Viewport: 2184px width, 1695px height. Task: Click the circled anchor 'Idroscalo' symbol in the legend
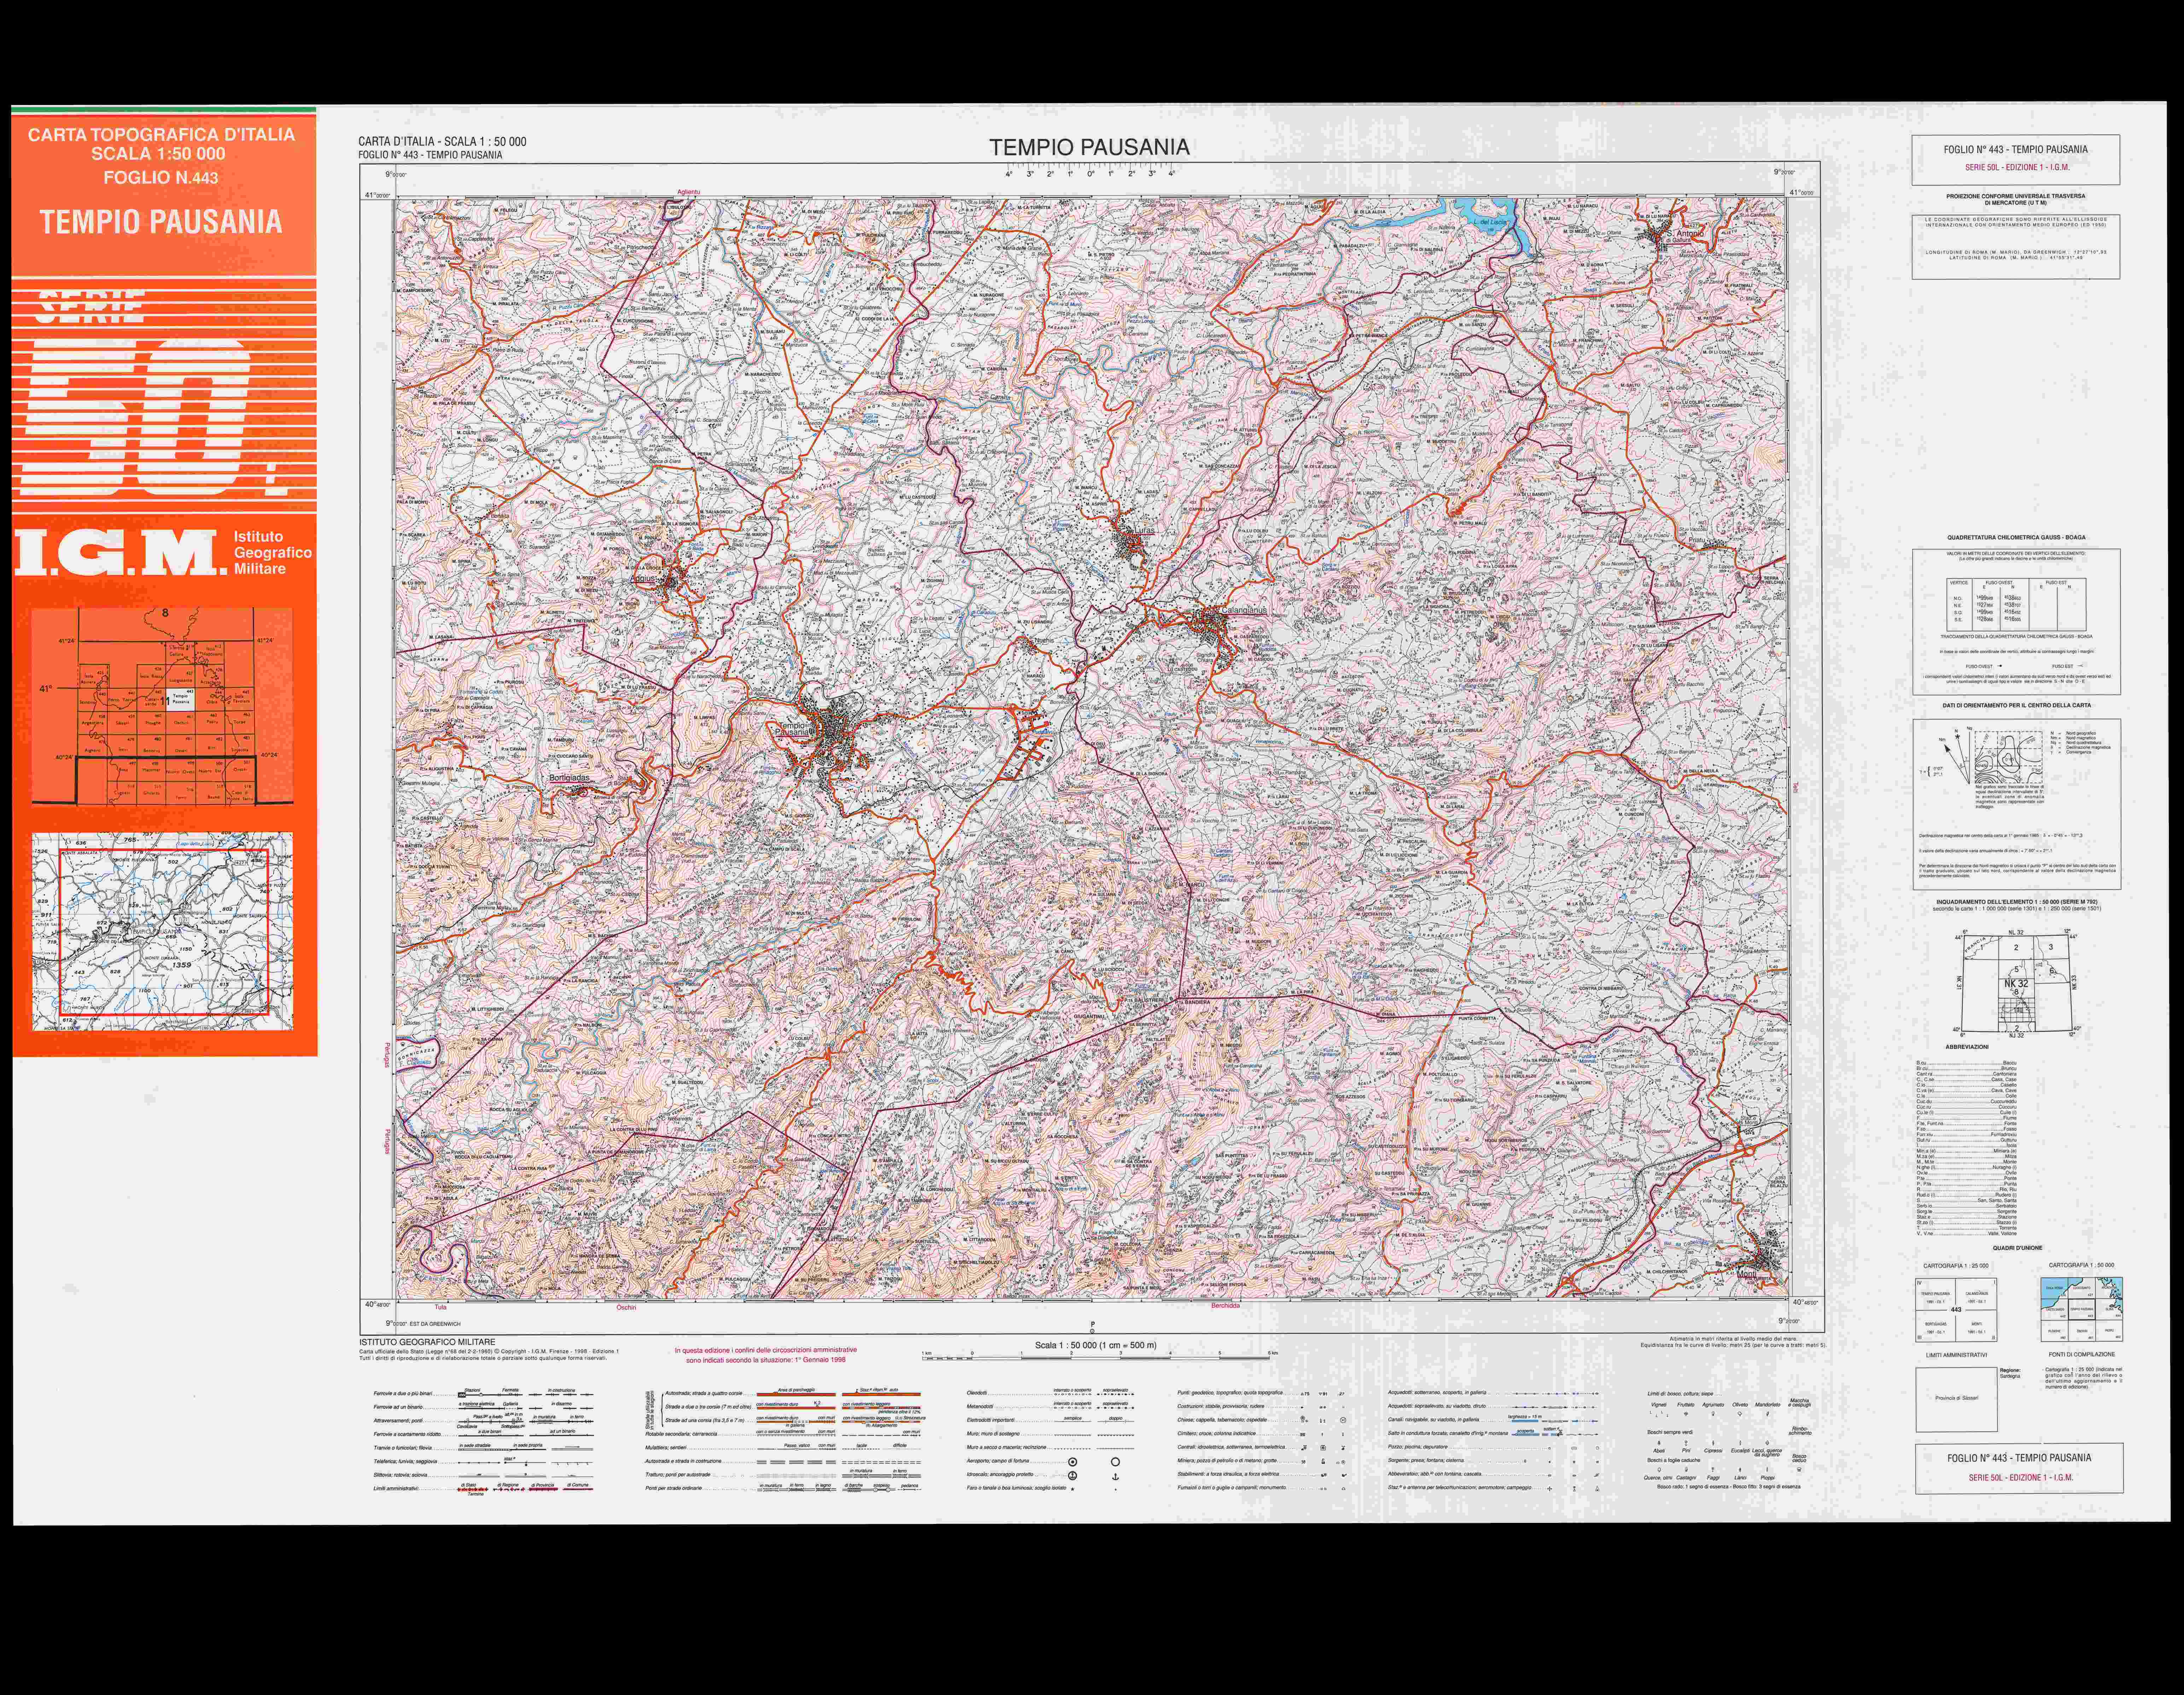[x=1073, y=1476]
